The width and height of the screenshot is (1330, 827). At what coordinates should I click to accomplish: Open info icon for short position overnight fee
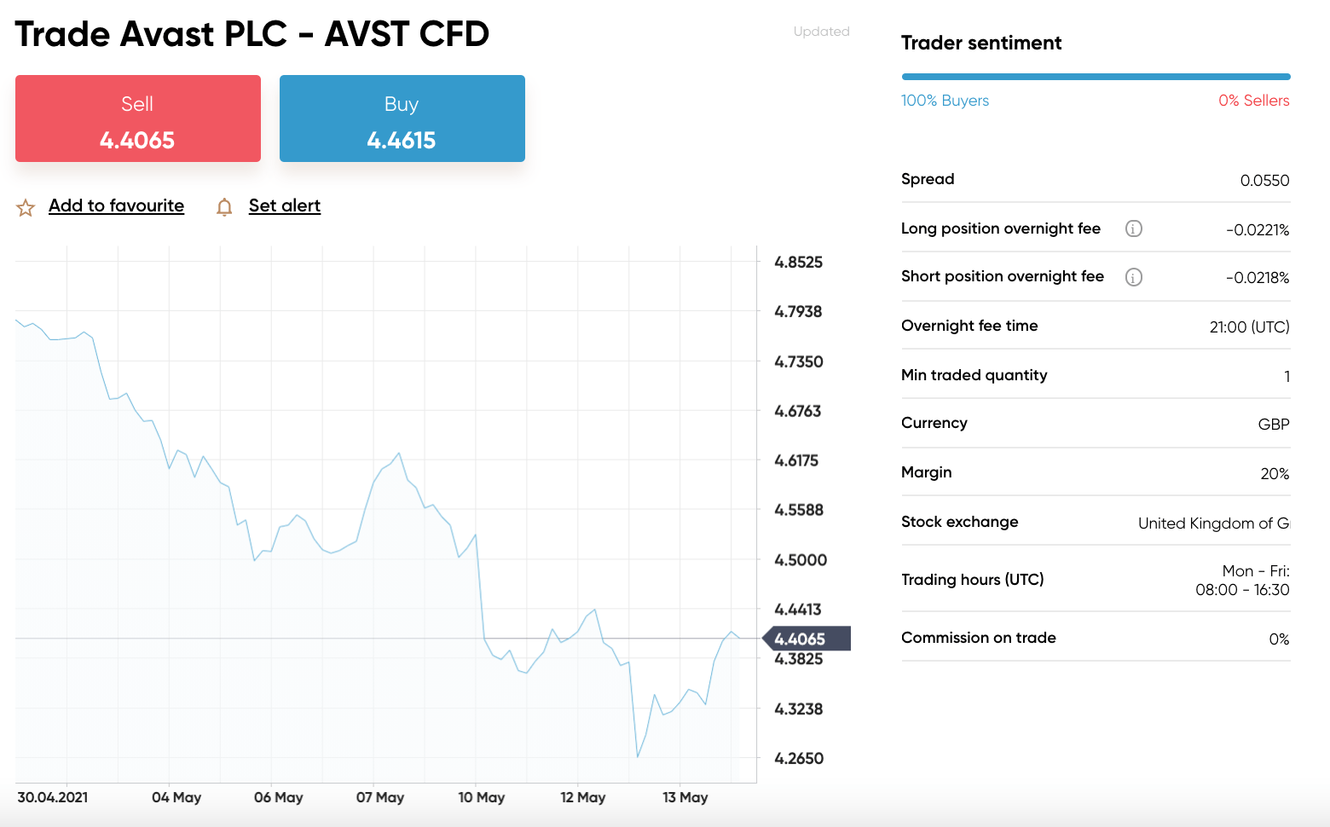(1134, 277)
